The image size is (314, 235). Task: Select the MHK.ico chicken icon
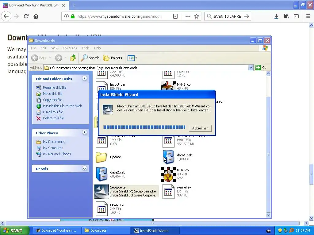pyautogui.click(x=168, y=174)
